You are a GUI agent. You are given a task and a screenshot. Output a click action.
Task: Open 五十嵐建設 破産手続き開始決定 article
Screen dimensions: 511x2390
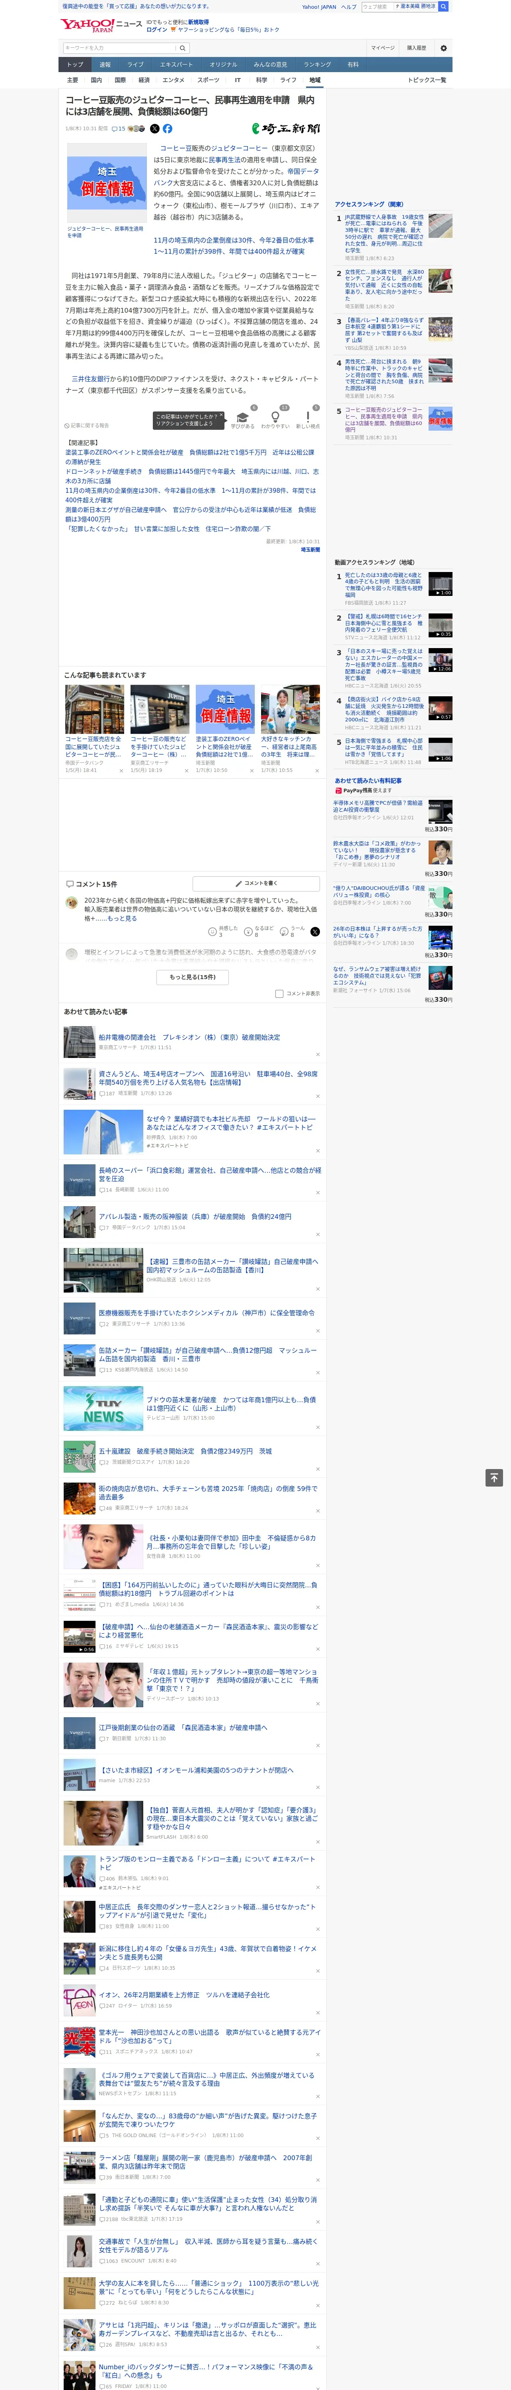coord(185,1450)
